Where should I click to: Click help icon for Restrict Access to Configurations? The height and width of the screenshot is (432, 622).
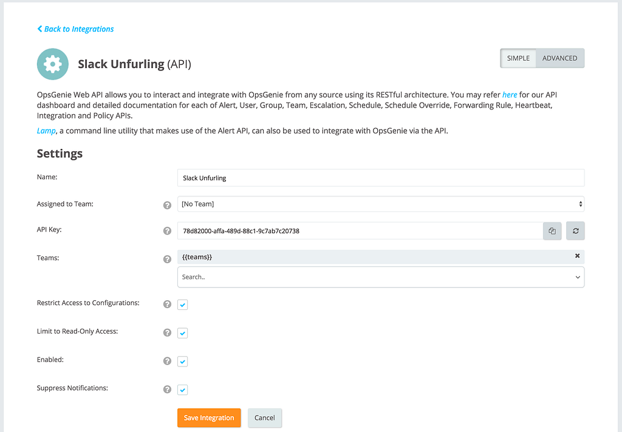point(167,304)
